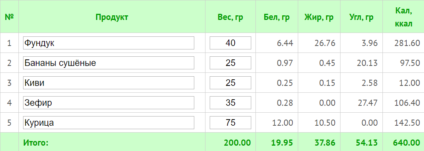Click the Продукт column header
Image resolution: width=424 pixels, height=151 pixels.
[x=112, y=17]
